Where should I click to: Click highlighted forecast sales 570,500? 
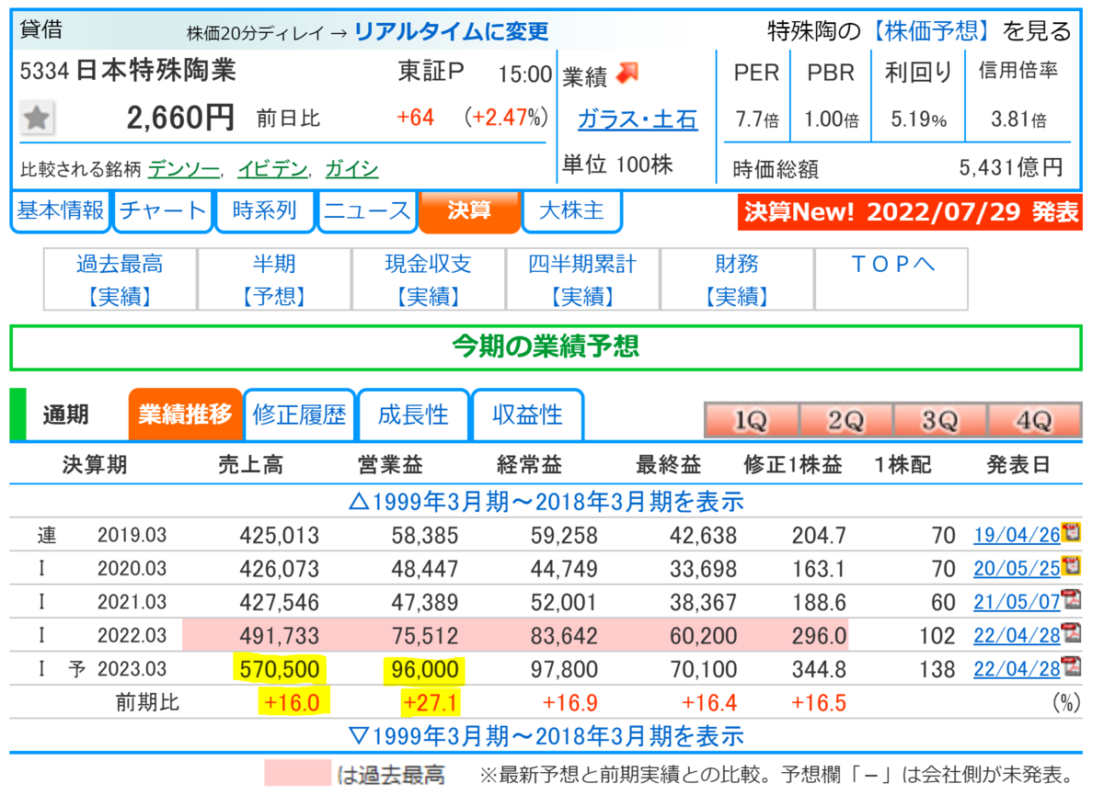(279, 669)
